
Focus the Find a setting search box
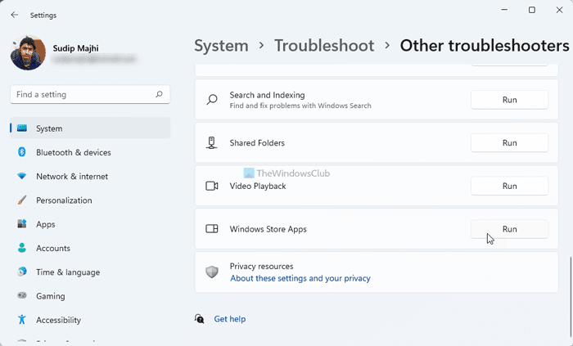point(90,95)
